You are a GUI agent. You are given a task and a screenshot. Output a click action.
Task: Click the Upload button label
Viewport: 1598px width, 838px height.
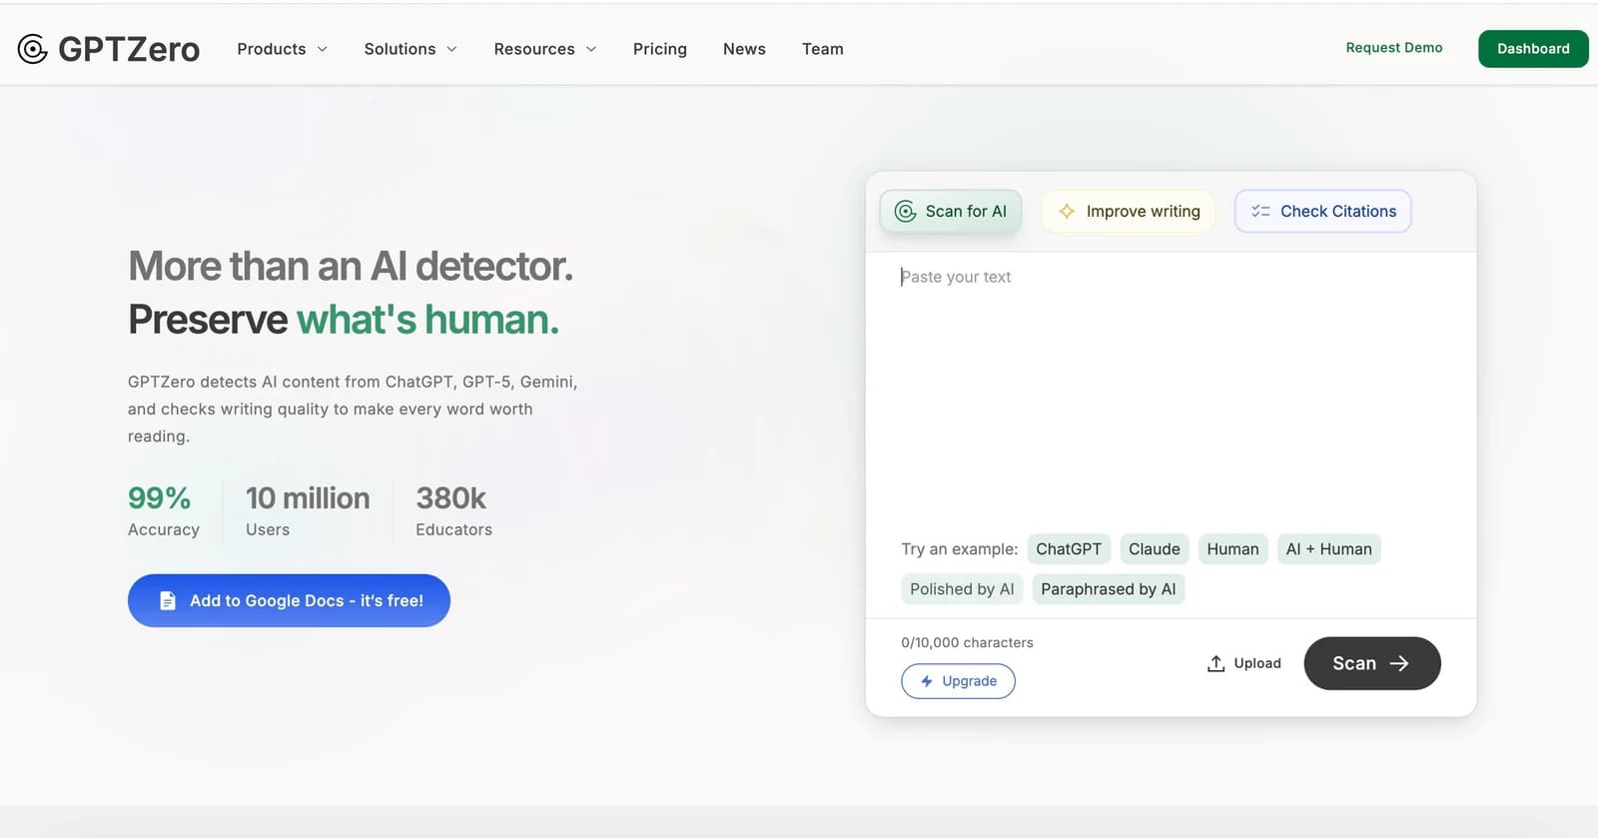click(1257, 663)
